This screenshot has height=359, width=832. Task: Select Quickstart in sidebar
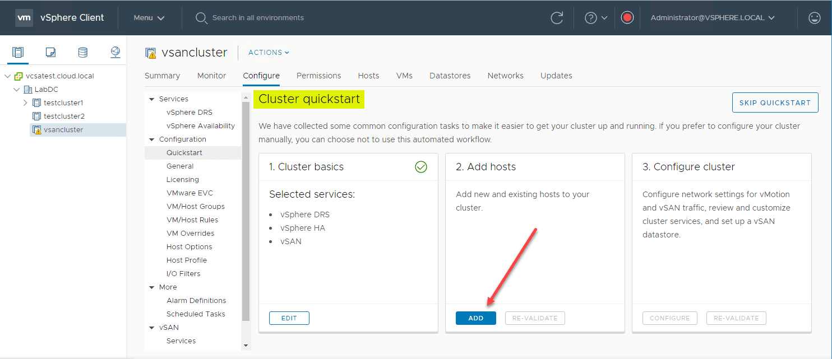coord(193,153)
